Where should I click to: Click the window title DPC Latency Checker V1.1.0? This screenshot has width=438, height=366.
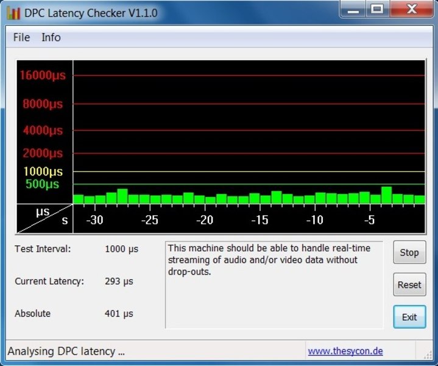click(91, 13)
